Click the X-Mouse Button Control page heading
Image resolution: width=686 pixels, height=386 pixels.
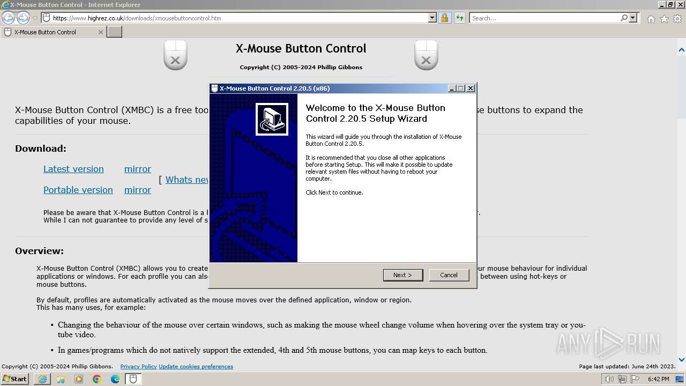[301, 48]
